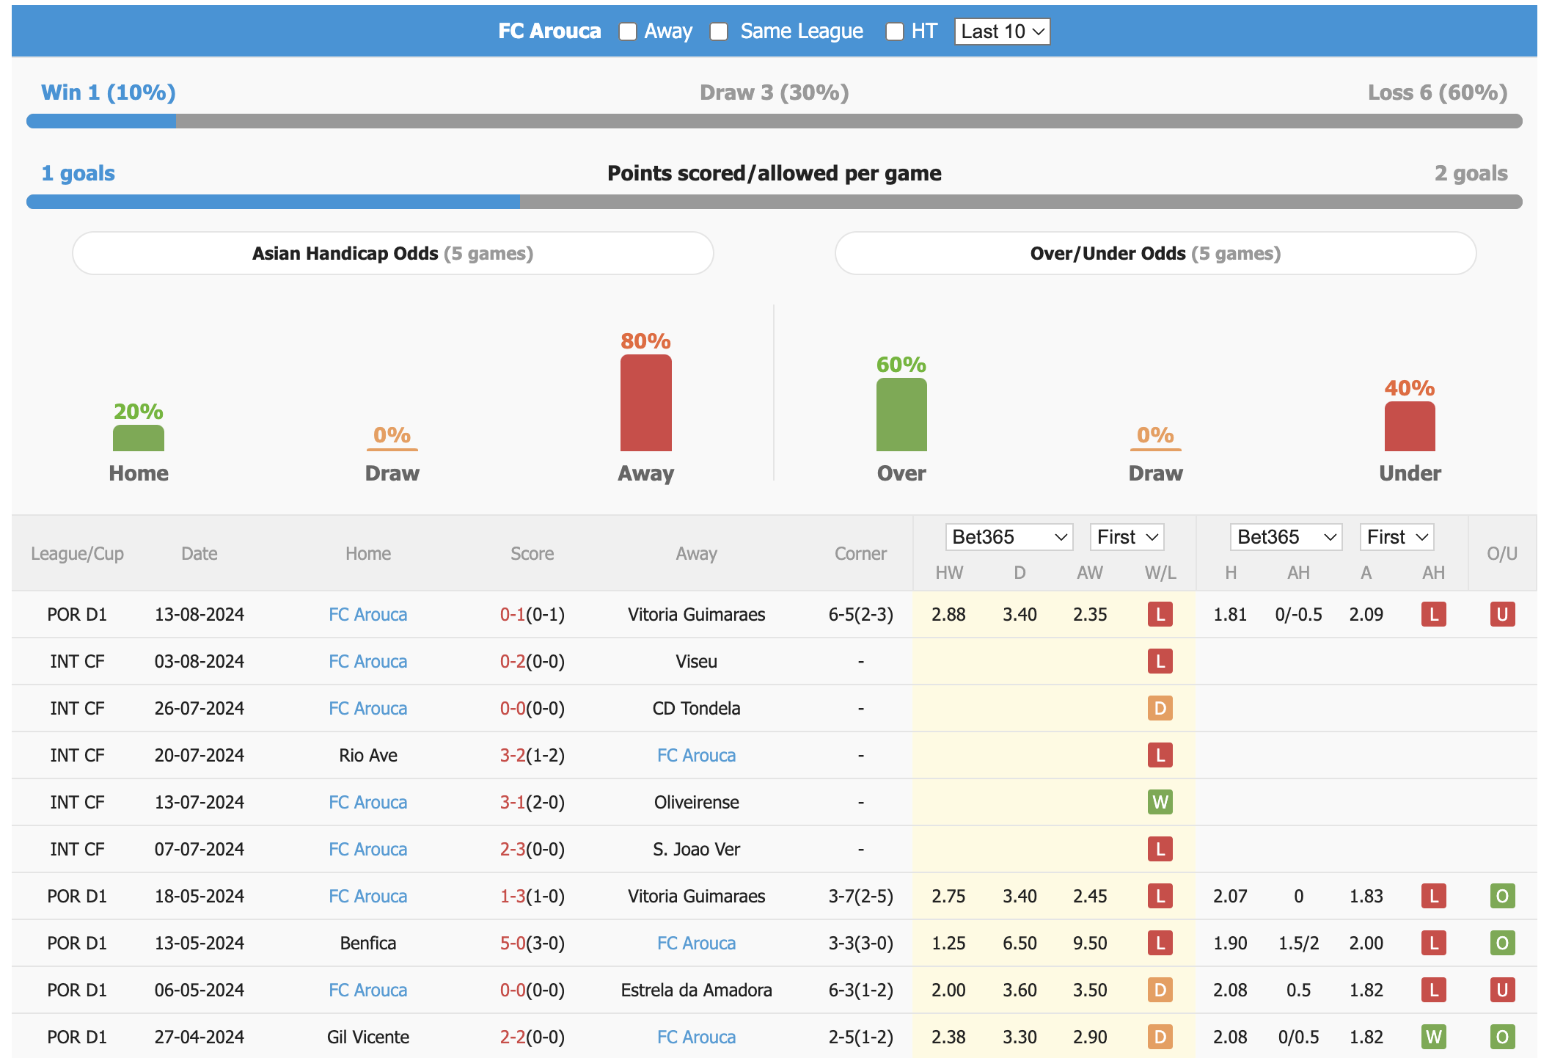Open FC Arouca away link versus Rio Ave
The image size is (1552, 1058).
[697, 755]
